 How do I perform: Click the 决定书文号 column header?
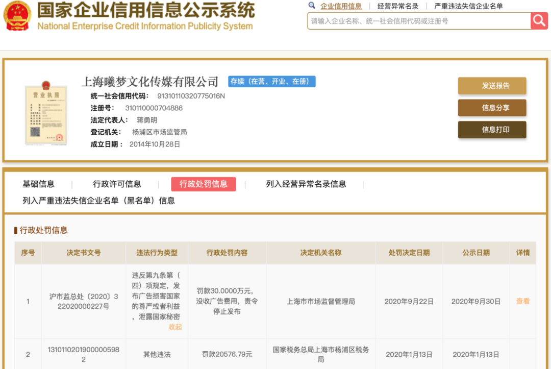(x=84, y=253)
